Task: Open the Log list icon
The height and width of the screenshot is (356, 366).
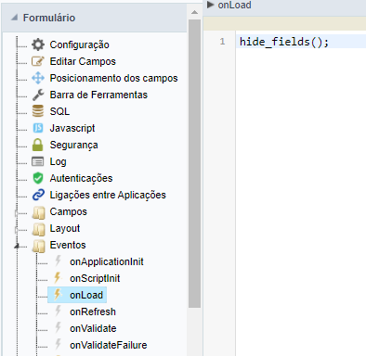Action: click(x=38, y=161)
